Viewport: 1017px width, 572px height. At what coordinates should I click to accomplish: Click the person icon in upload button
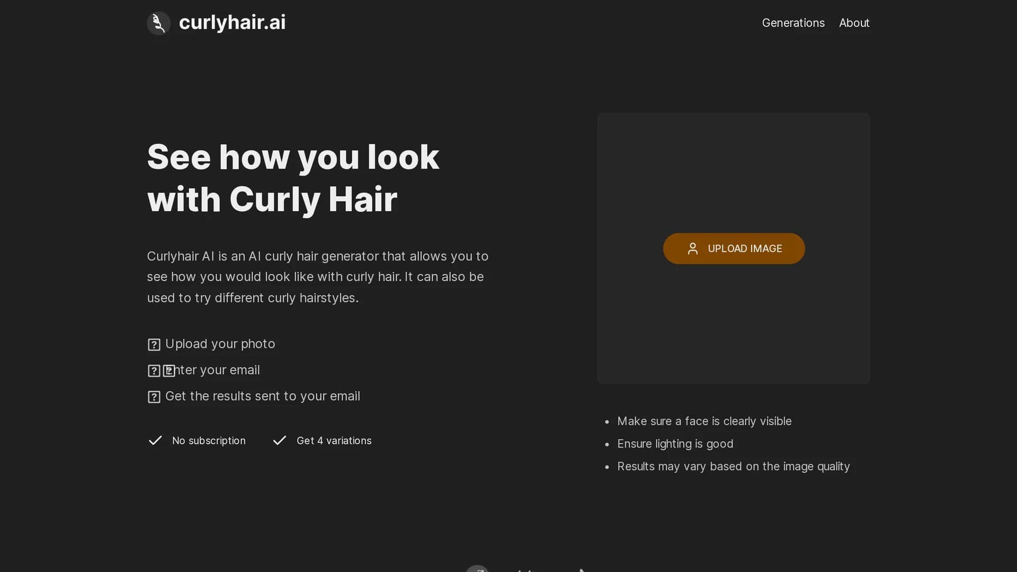[692, 248]
